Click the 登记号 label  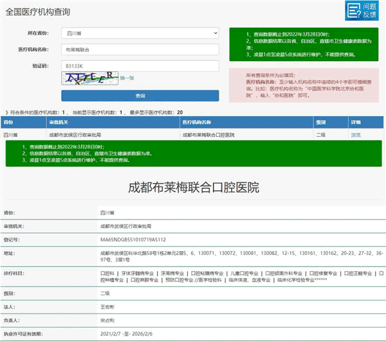12,240
